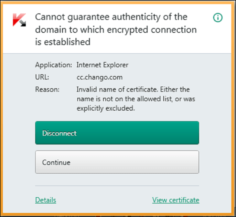Click the separator line above Details link

(117, 186)
